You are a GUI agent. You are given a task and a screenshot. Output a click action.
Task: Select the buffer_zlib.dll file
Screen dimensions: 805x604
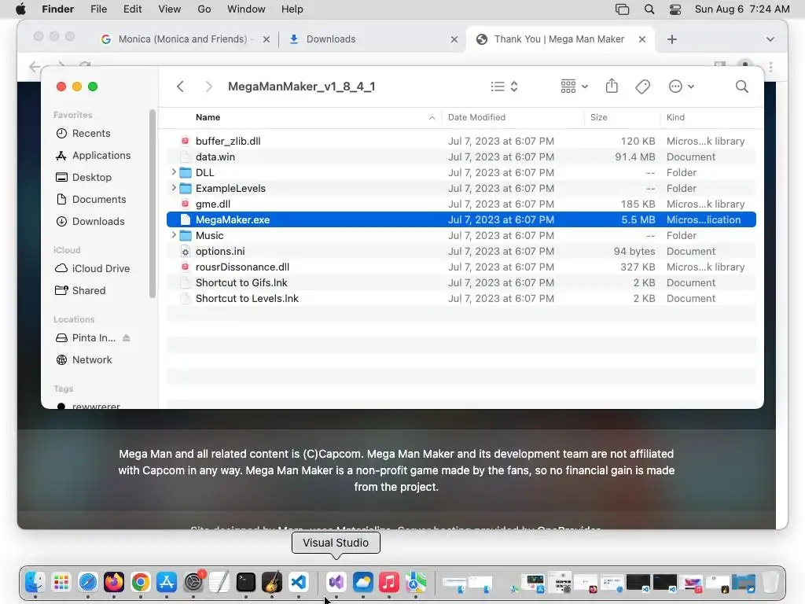click(461, 141)
